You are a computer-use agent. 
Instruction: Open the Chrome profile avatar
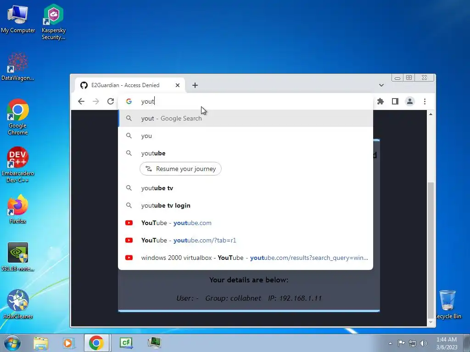pyautogui.click(x=410, y=101)
